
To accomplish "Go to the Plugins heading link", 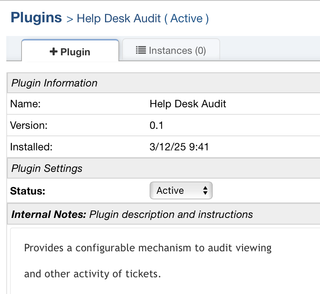I will pos(36,17).
